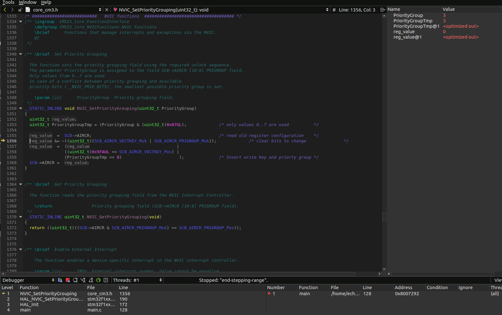Click the Continue debugging icon

coord(60,280)
